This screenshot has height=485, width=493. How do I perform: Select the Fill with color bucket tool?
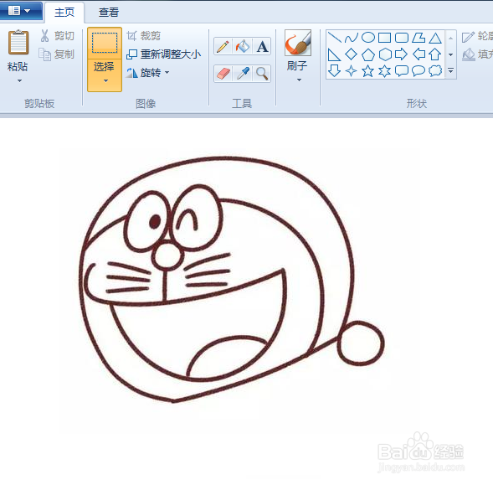pyautogui.click(x=243, y=46)
